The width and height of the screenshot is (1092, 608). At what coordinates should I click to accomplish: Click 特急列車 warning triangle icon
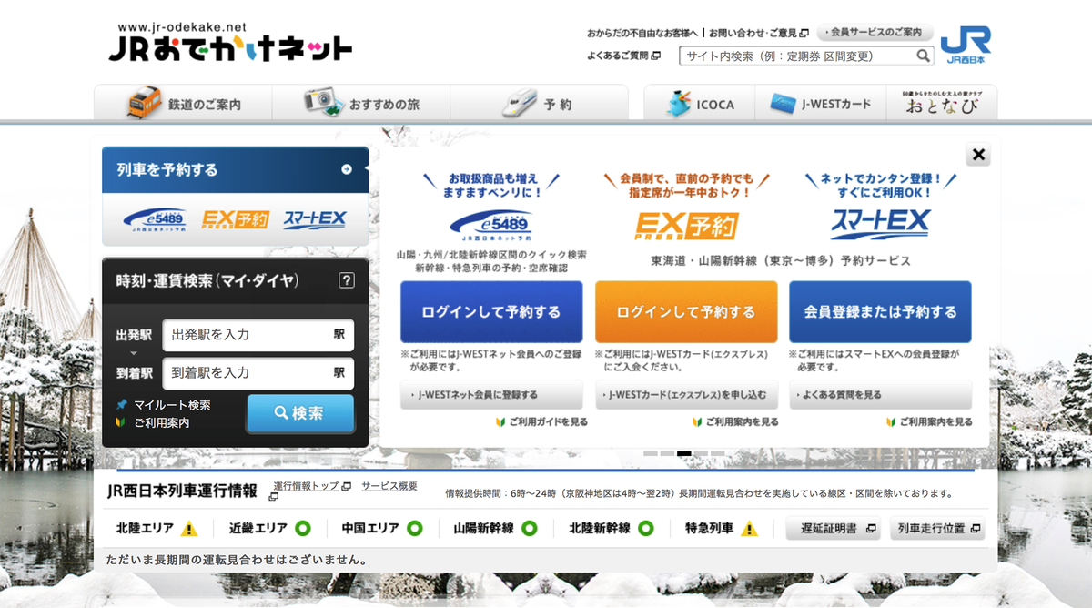(x=749, y=528)
